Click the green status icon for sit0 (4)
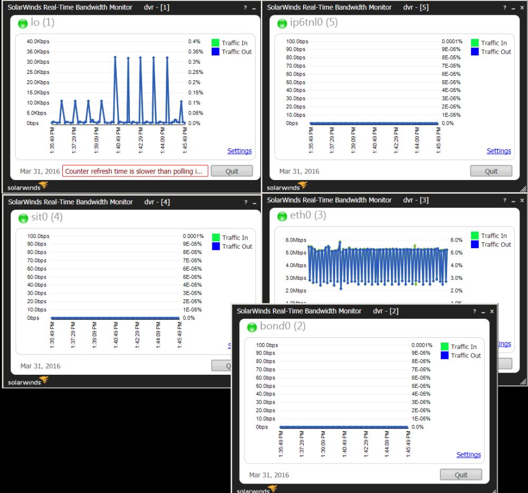This screenshot has width=528, height=493. point(23,219)
